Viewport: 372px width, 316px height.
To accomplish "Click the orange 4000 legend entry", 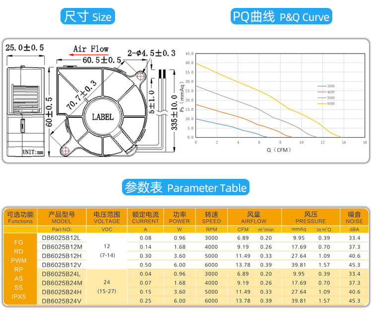I will pyautogui.click(x=325, y=92).
